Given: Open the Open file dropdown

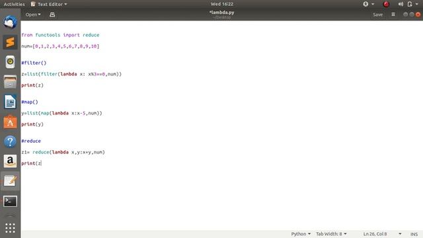Looking at the screenshot, I should coord(33,15).
